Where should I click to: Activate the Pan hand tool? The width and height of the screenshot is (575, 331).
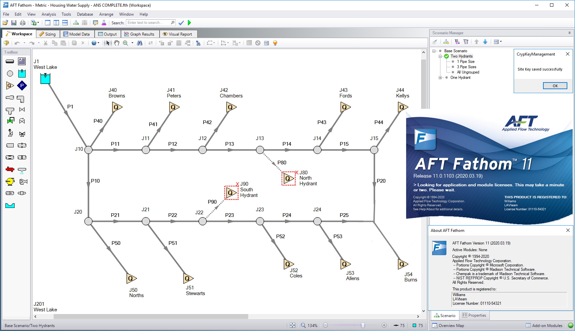117,43
